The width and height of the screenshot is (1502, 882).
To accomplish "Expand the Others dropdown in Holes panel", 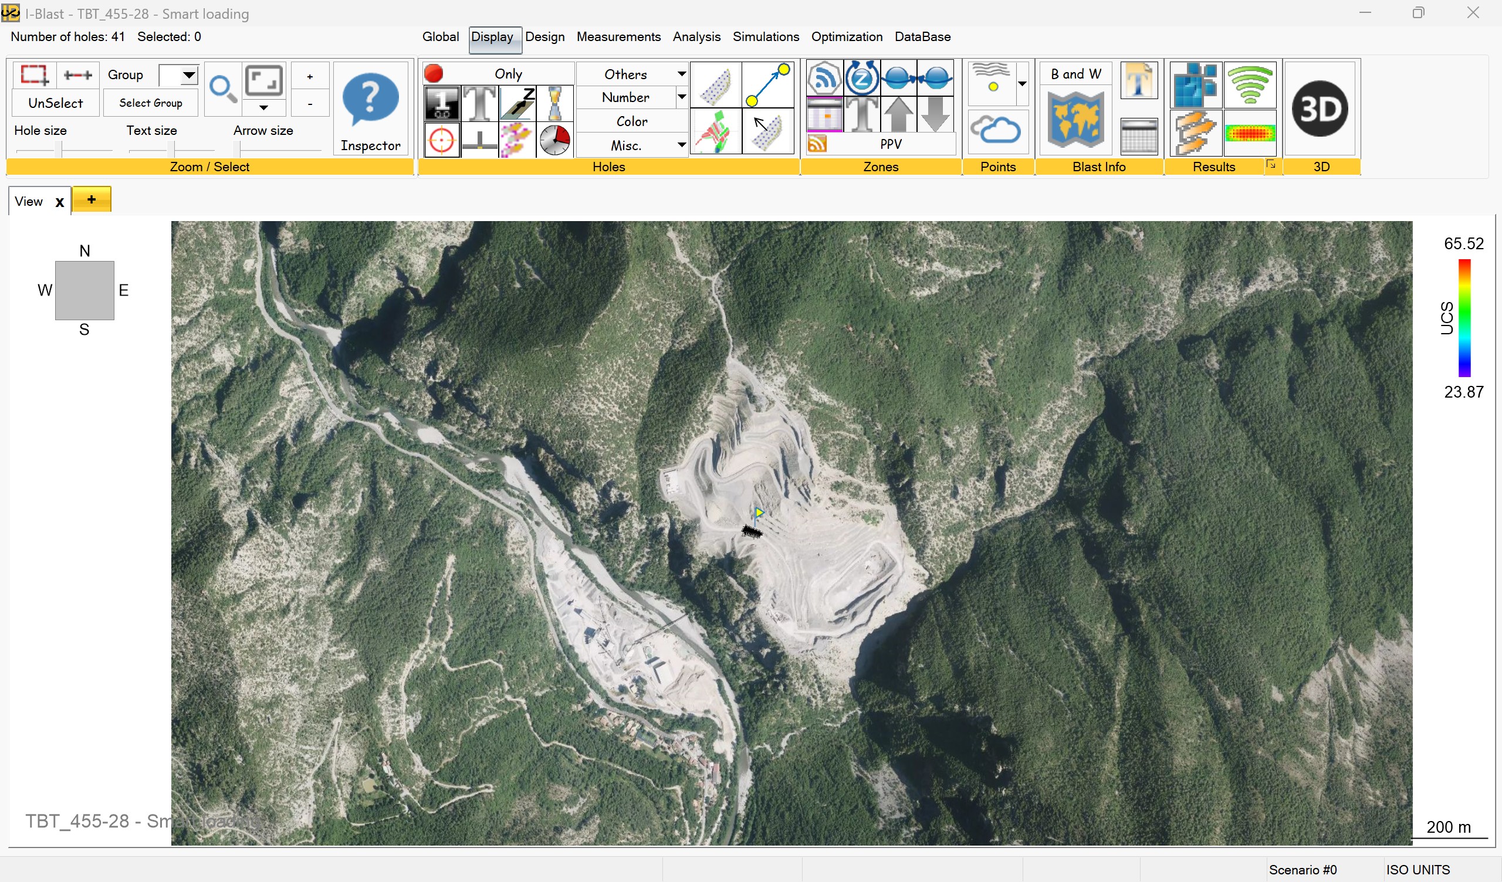I will point(681,73).
